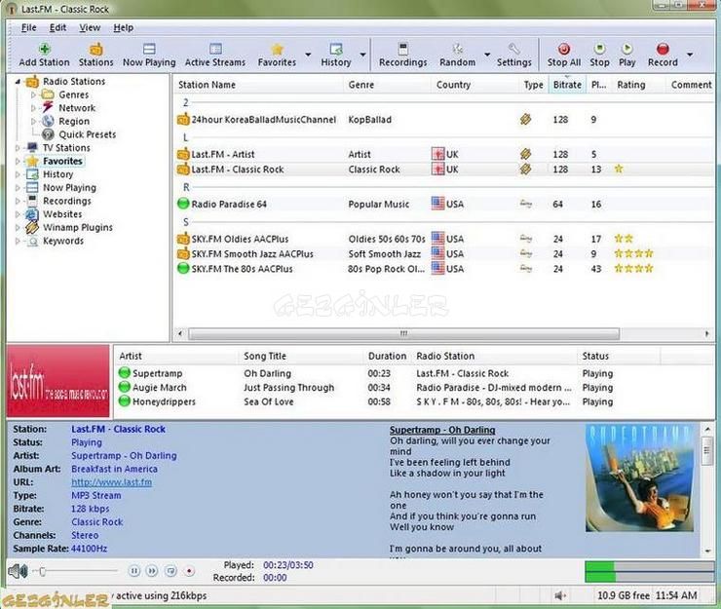
Task: Open the Favorites toolbar dropdown arrow
Action: [309, 56]
